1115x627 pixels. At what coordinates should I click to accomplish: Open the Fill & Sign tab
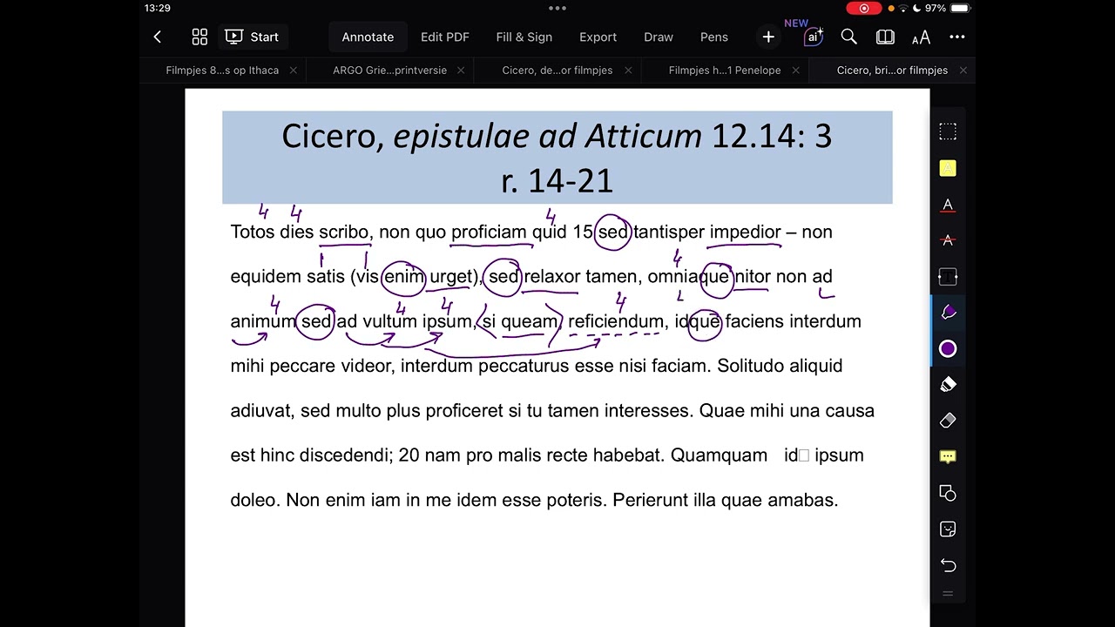pyautogui.click(x=524, y=37)
